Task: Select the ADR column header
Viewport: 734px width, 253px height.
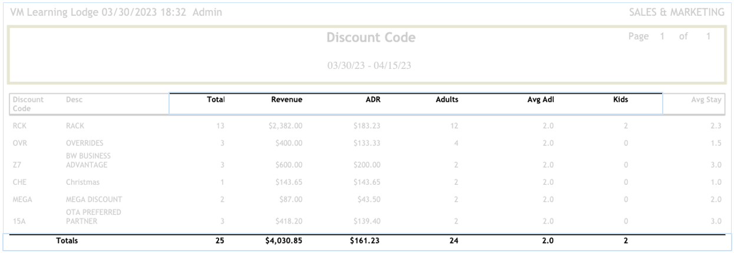Action: (x=373, y=100)
